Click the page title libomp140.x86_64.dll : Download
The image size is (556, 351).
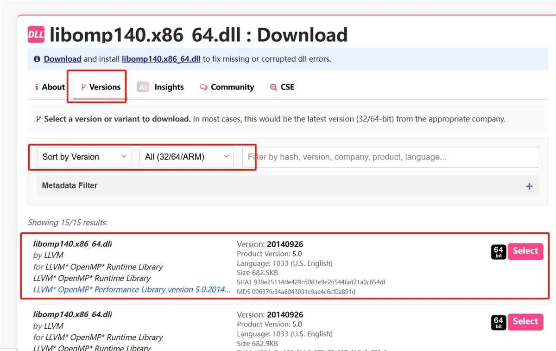[x=198, y=35]
